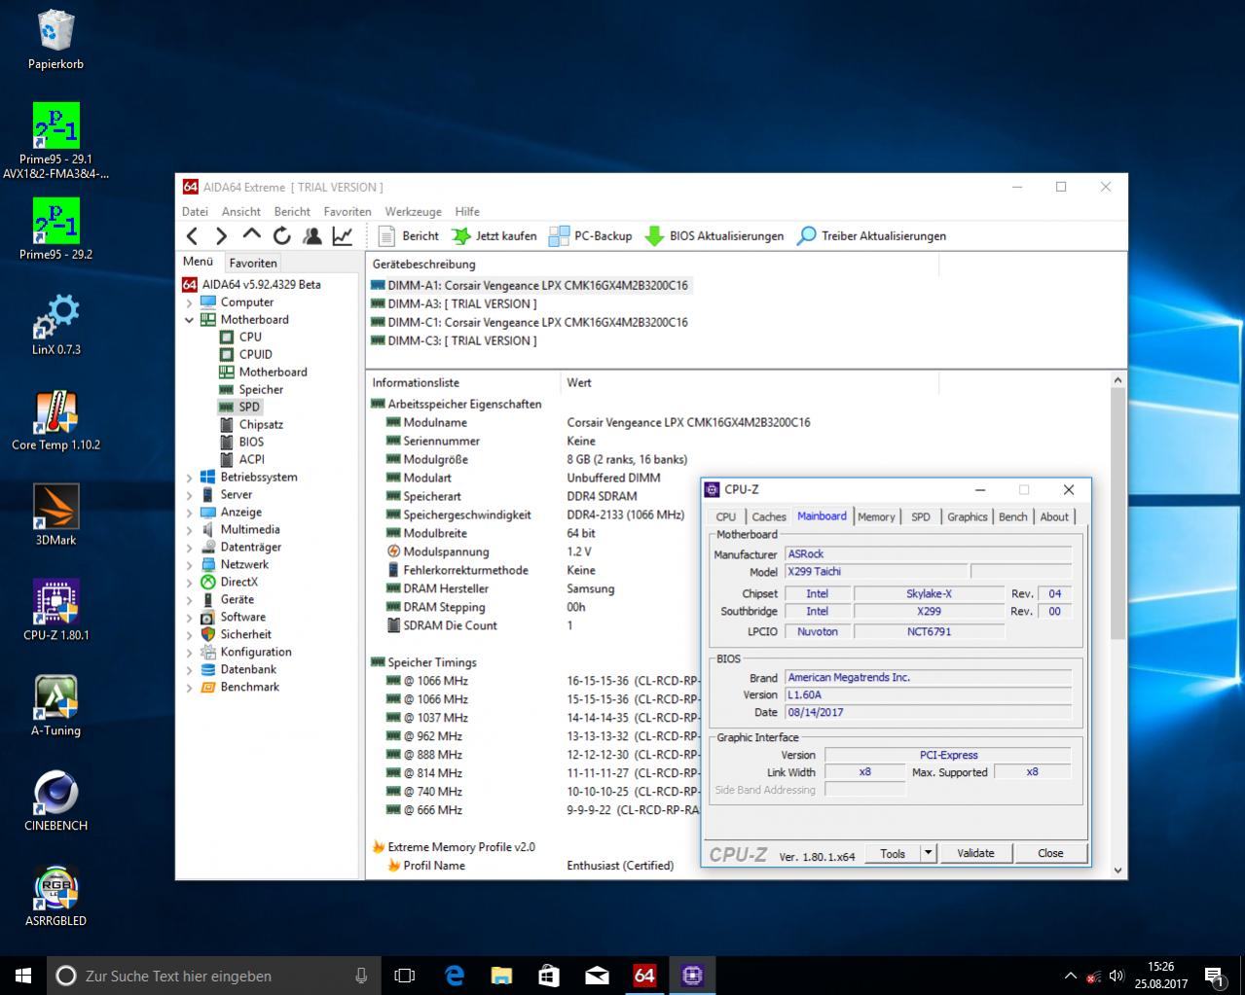Image resolution: width=1245 pixels, height=995 pixels.
Task: Open the Werkzeuge menu
Action: [x=413, y=211]
